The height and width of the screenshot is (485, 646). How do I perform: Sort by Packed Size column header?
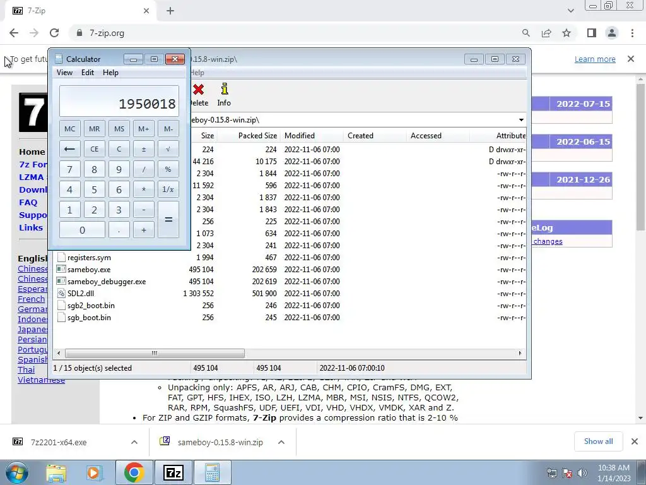[x=249, y=136]
